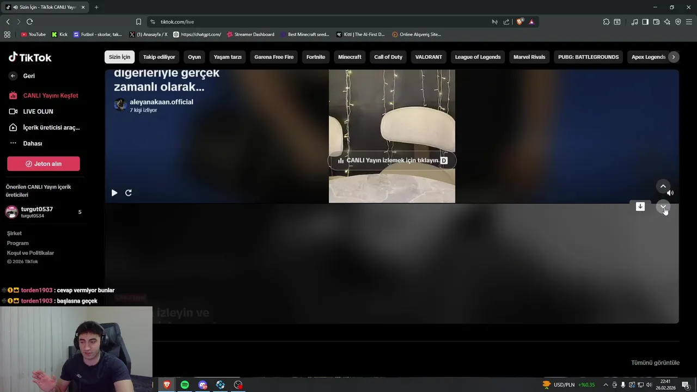Open the Kick bookmark
Screen dimensions: 697x392
tap(60, 34)
